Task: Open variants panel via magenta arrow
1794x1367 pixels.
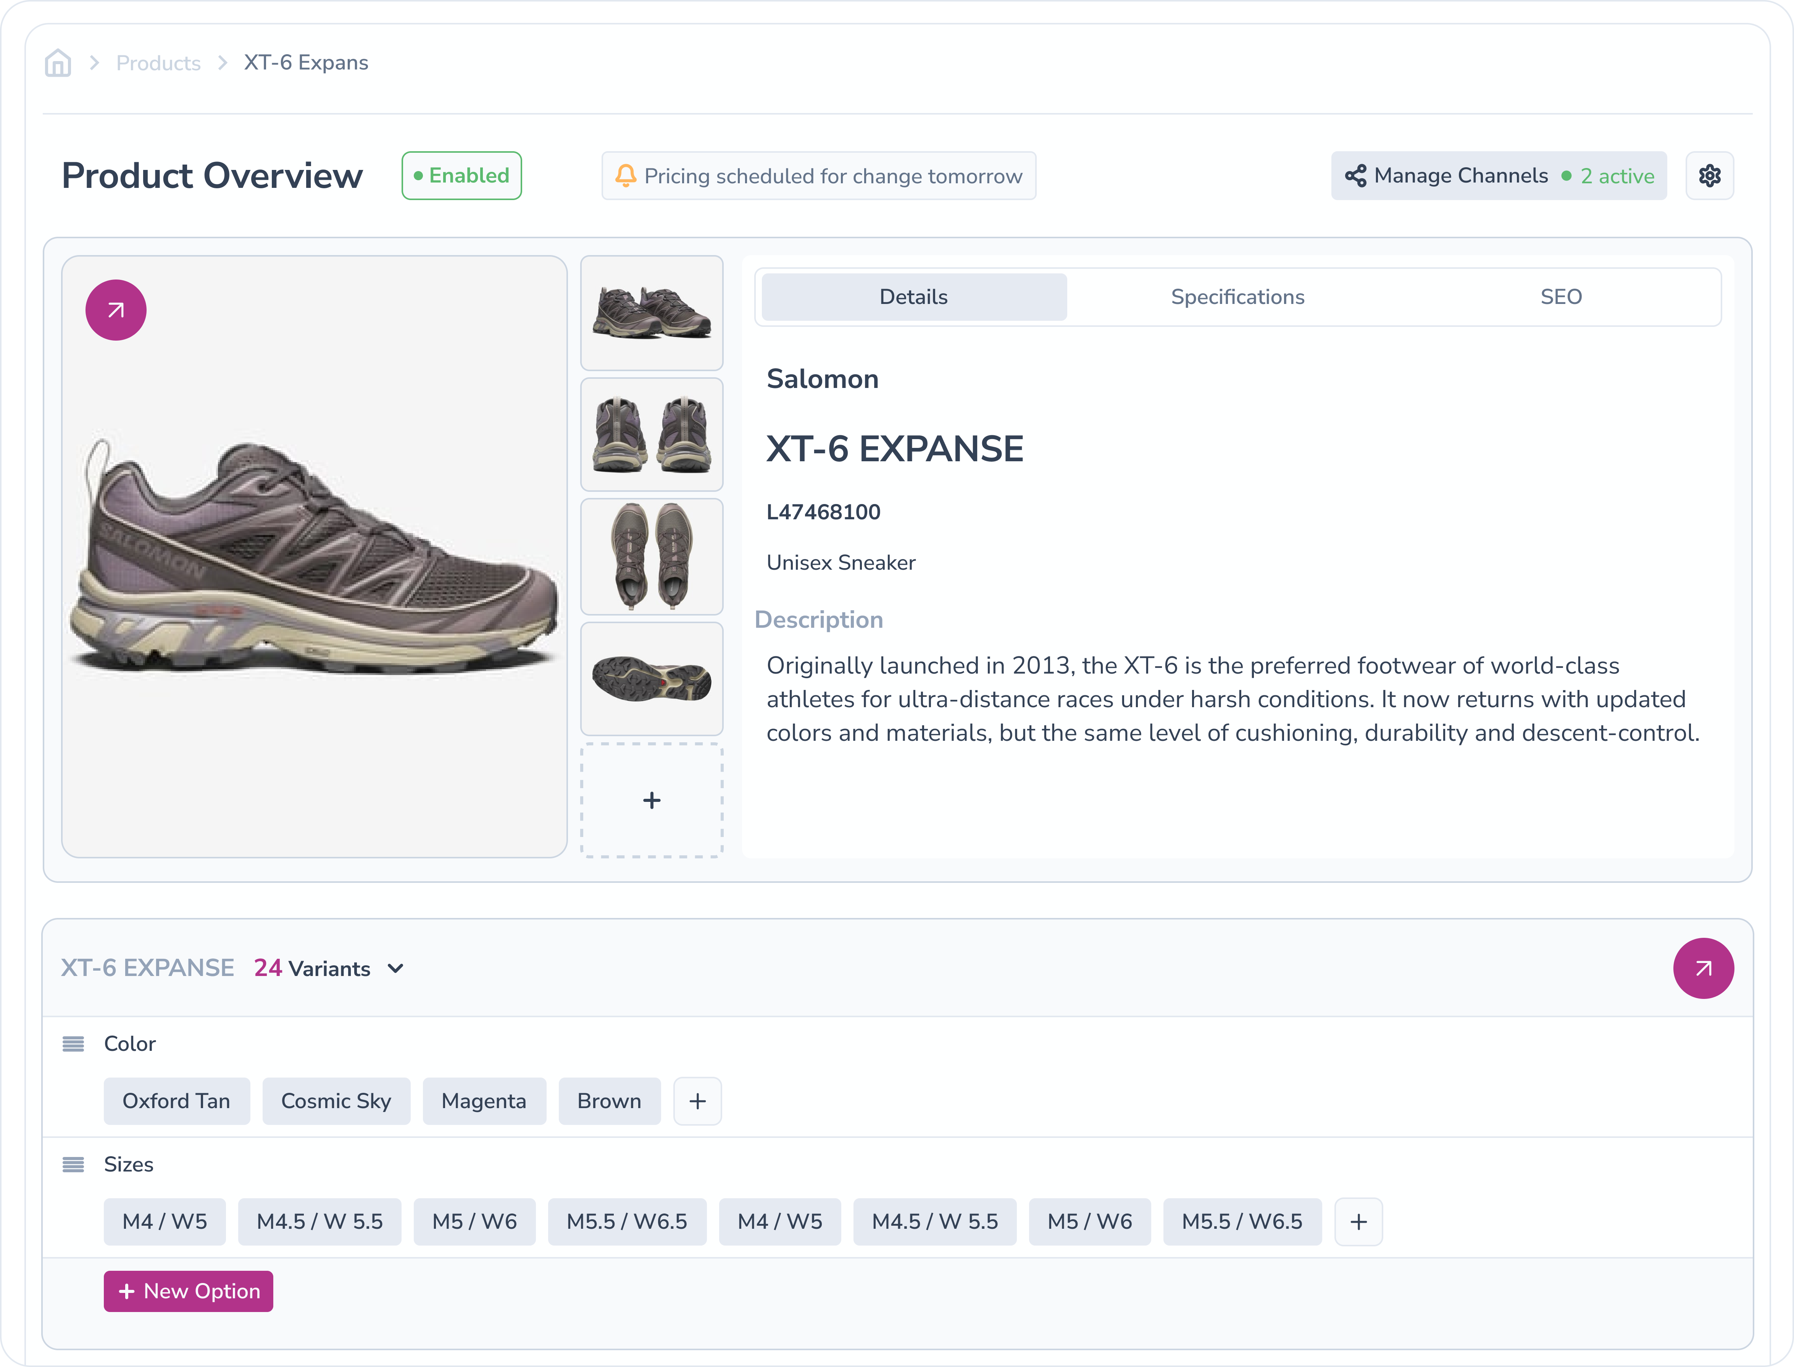Action: click(x=1703, y=968)
